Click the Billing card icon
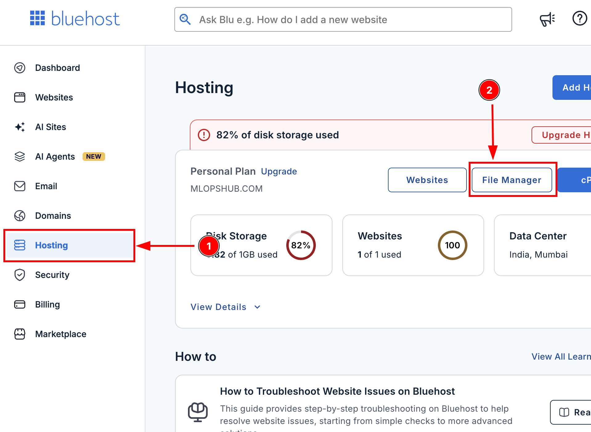591x432 pixels. coord(20,304)
